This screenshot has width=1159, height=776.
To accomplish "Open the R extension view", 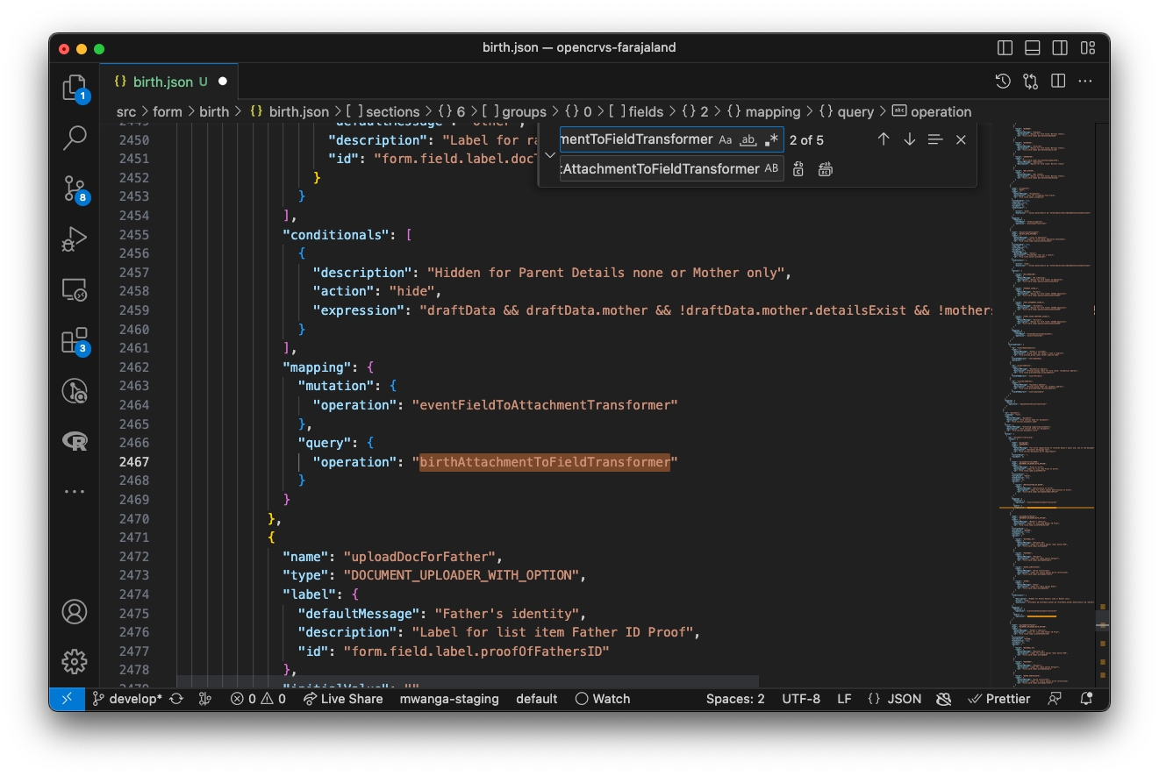I will [75, 441].
